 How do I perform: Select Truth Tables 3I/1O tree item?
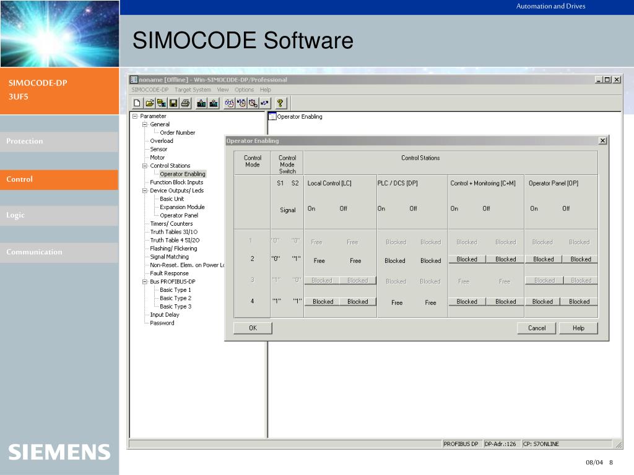pos(174,232)
